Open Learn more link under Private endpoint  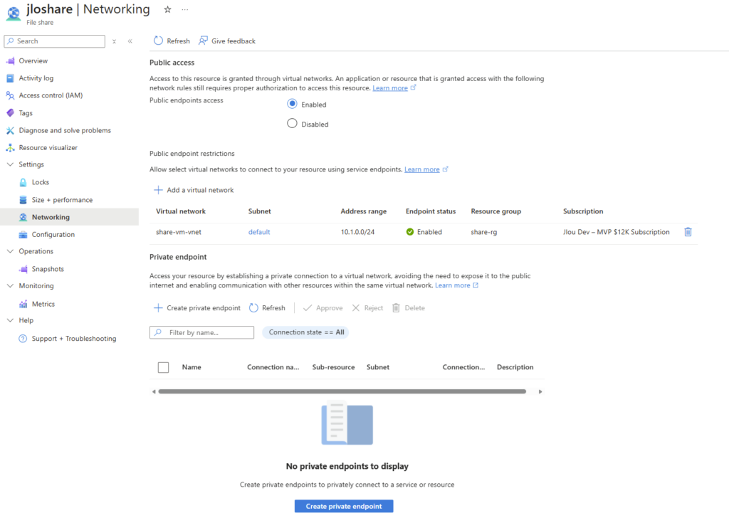pyautogui.click(x=452, y=285)
